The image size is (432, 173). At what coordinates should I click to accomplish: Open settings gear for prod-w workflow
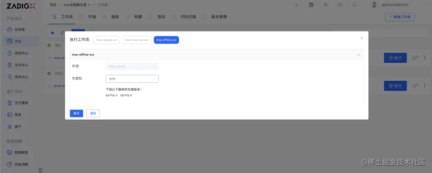(x=415, y=86)
